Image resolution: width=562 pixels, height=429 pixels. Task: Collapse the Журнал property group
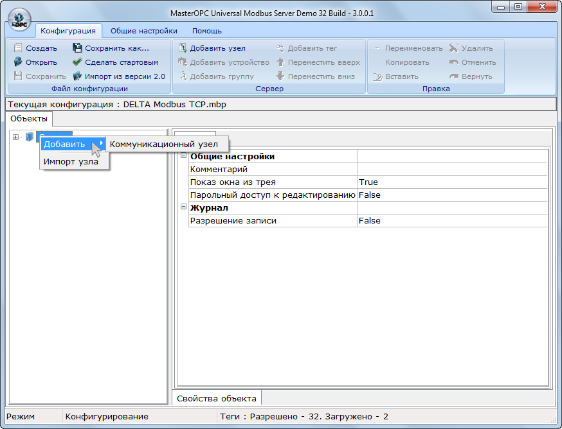pos(183,207)
